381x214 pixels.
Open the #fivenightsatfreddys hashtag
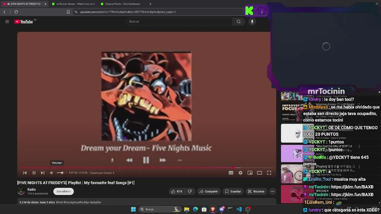tap(76, 202)
